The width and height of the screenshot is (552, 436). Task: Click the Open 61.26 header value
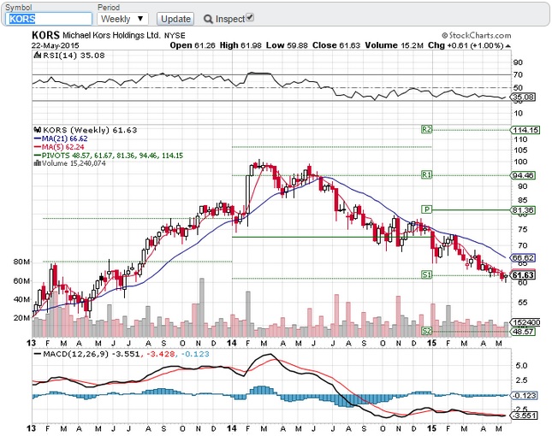(193, 45)
